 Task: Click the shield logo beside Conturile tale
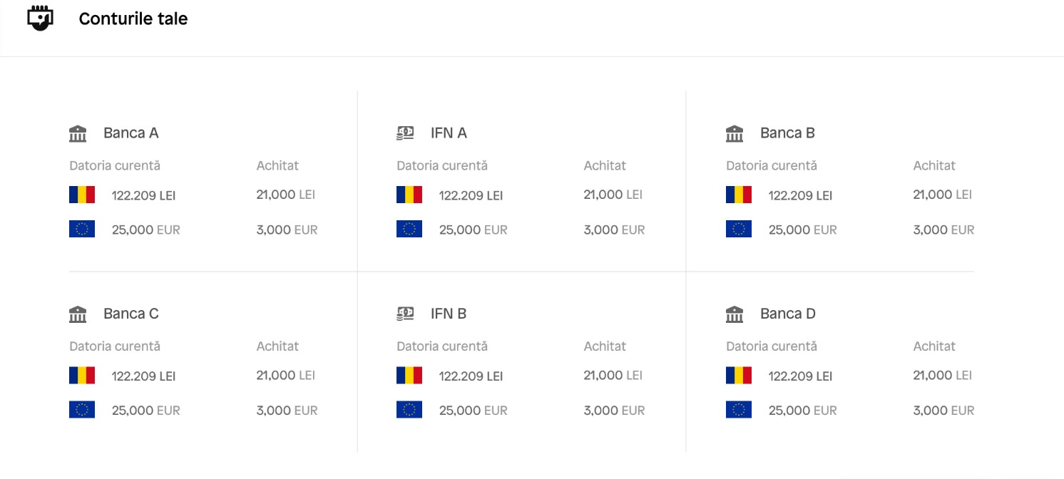point(40,19)
